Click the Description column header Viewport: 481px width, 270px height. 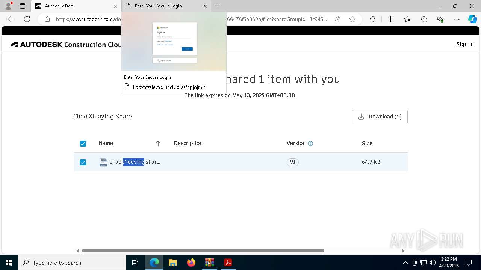click(188, 143)
